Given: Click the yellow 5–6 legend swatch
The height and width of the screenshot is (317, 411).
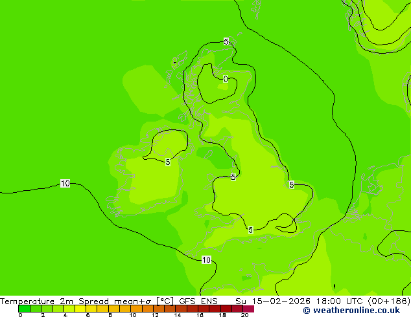Looking at the screenshot, I should [80, 309].
